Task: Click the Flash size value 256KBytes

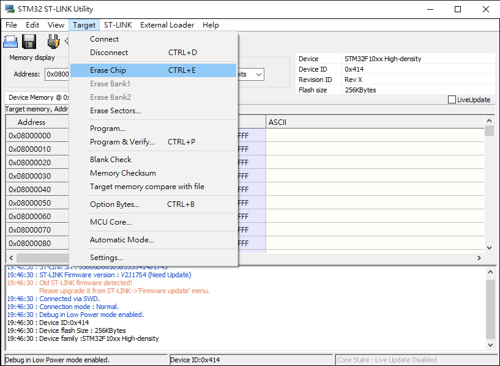Action: click(360, 90)
